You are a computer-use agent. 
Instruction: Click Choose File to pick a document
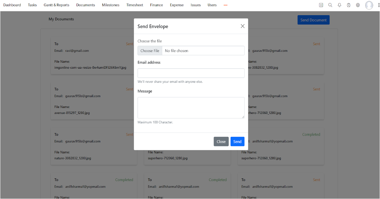[x=149, y=50]
